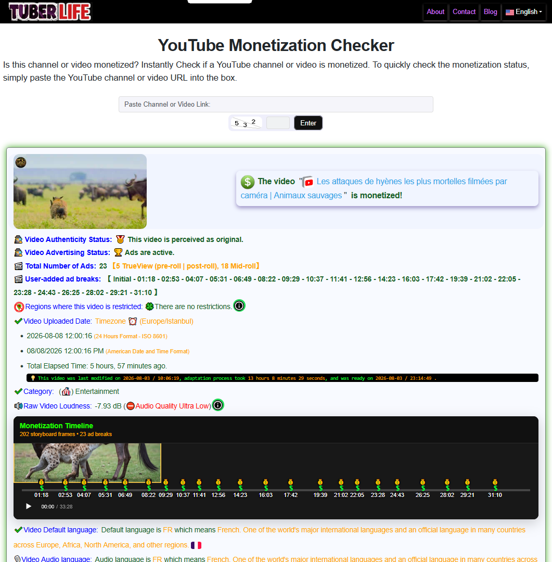This screenshot has width=552, height=562.
Task: Click the red YouTube icon before video title
Action: (307, 182)
